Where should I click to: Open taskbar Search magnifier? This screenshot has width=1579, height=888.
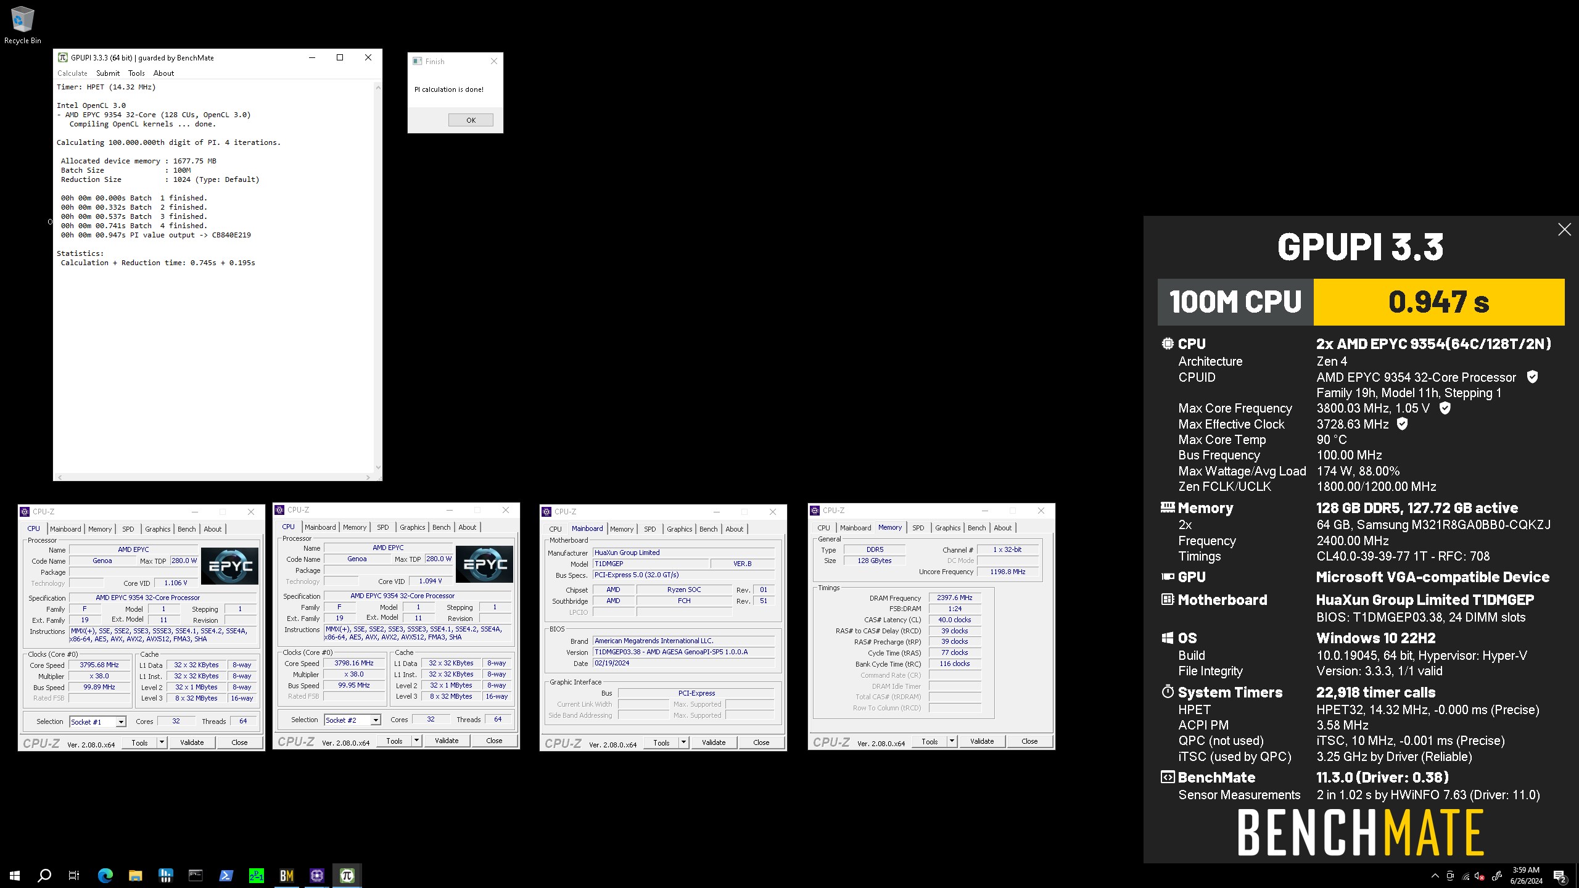(x=44, y=875)
